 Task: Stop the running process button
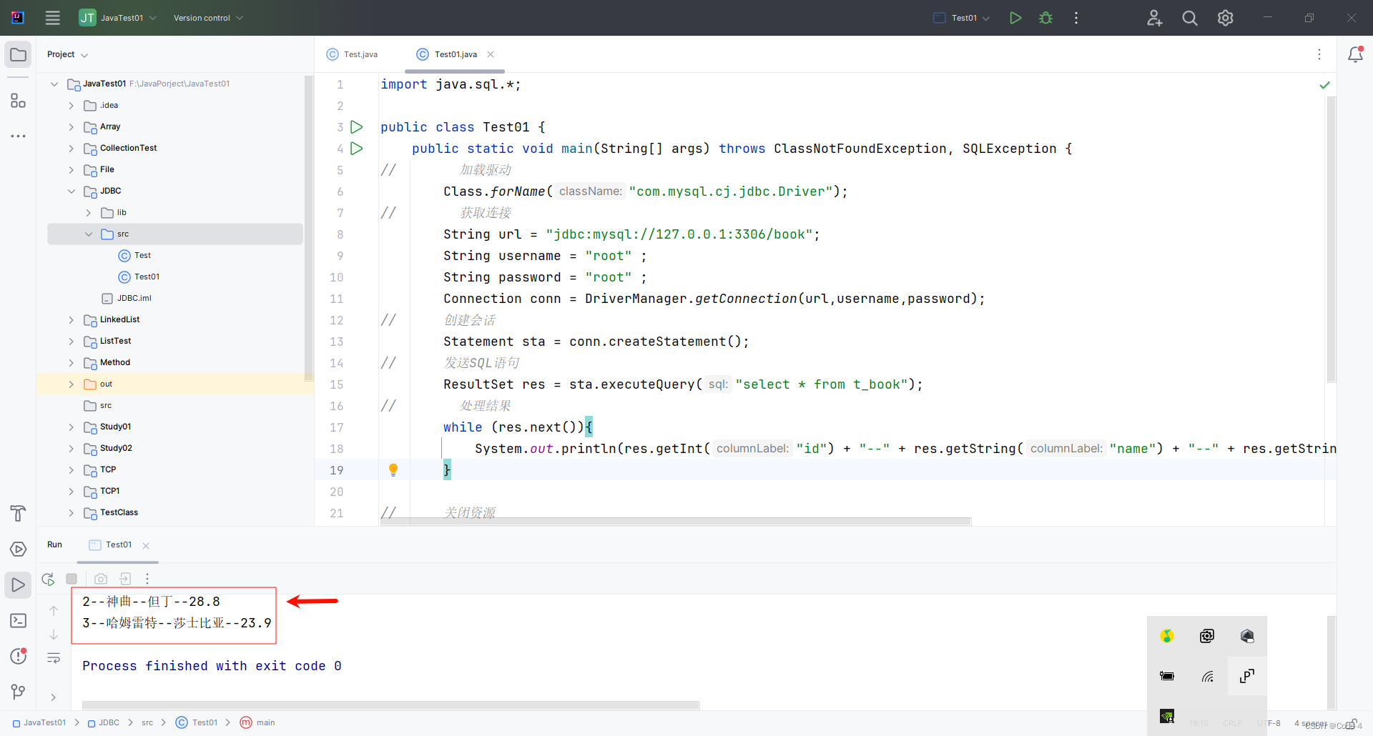click(72, 579)
